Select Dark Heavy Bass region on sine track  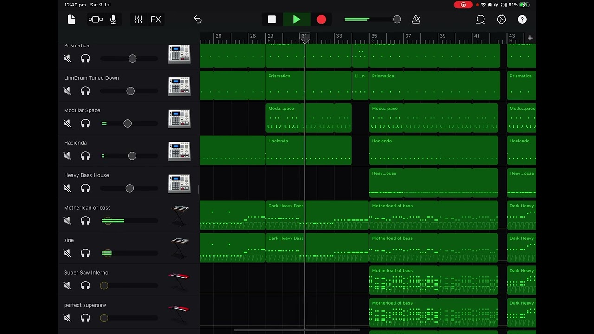[317, 248]
